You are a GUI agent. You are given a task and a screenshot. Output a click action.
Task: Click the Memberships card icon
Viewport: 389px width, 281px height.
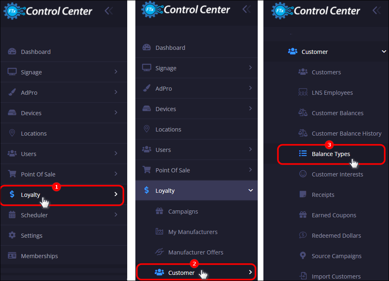coord(12,256)
